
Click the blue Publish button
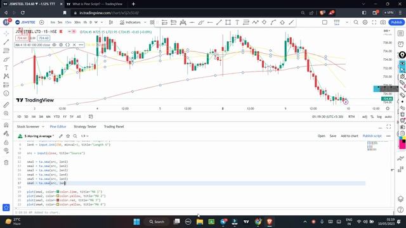click(x=396, y=23)
